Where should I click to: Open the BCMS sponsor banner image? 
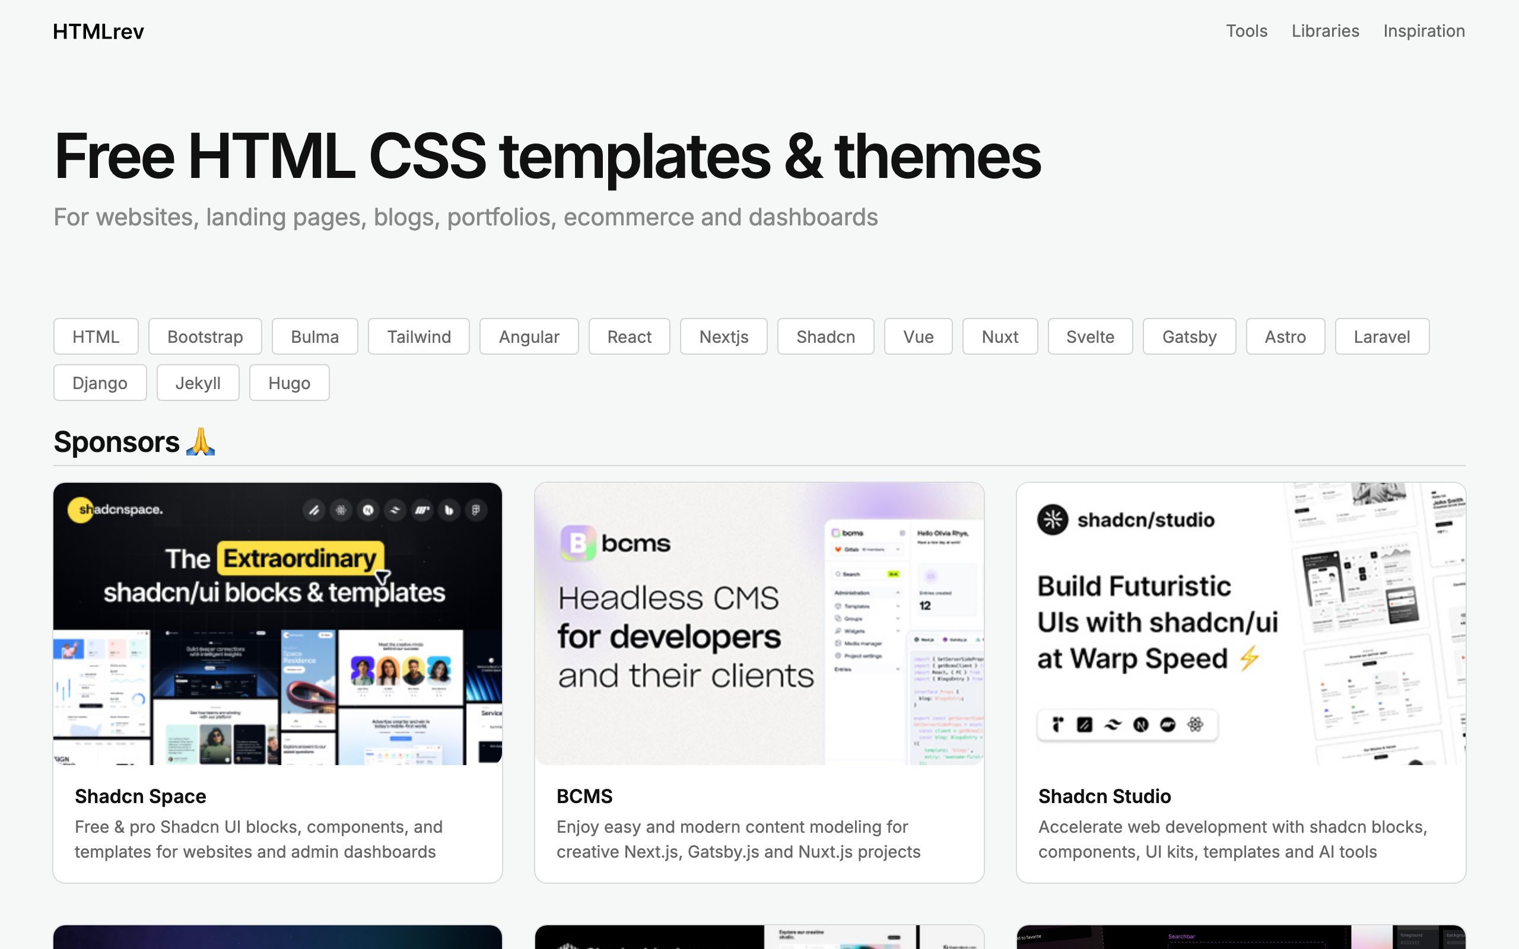(759, 623)
